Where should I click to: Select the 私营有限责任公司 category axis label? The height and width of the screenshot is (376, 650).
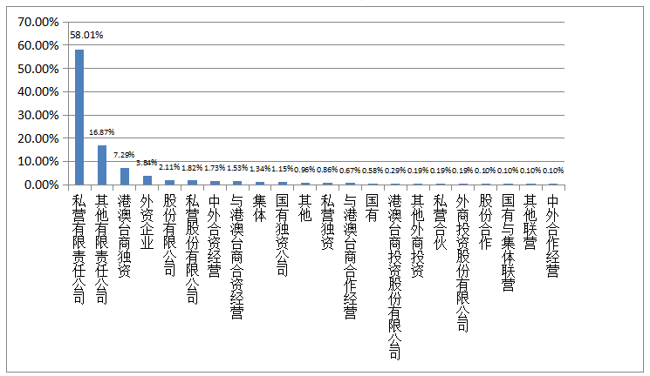point(79,248)
